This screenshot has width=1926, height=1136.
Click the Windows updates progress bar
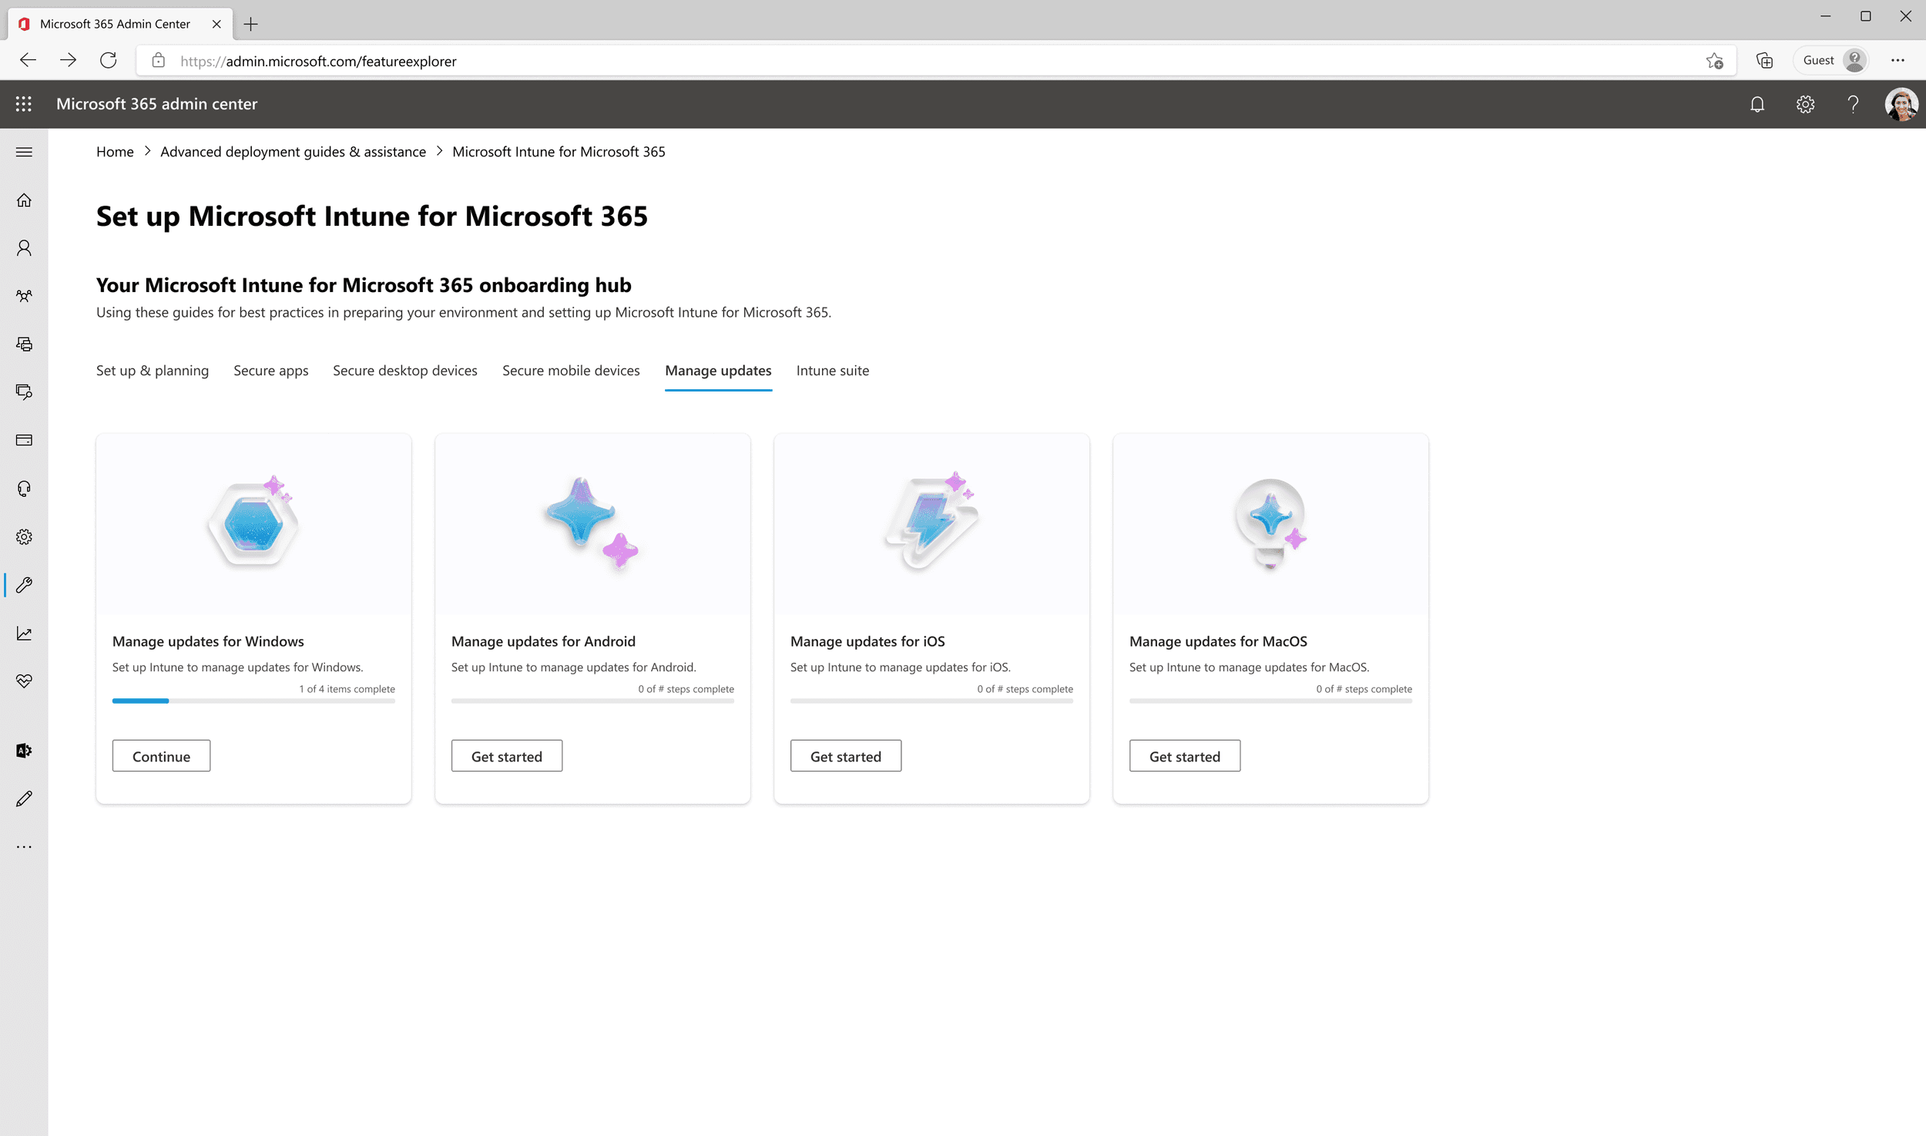[x=253, y=701]
